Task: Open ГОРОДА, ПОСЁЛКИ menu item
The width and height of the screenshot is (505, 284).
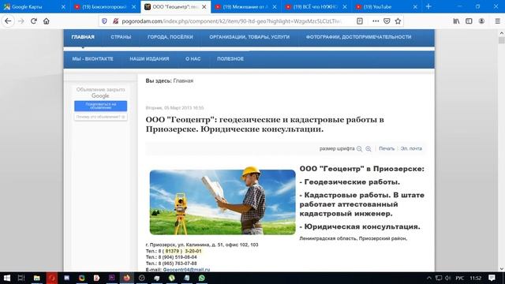Action: pyautogui.click(x=170, y=37)
